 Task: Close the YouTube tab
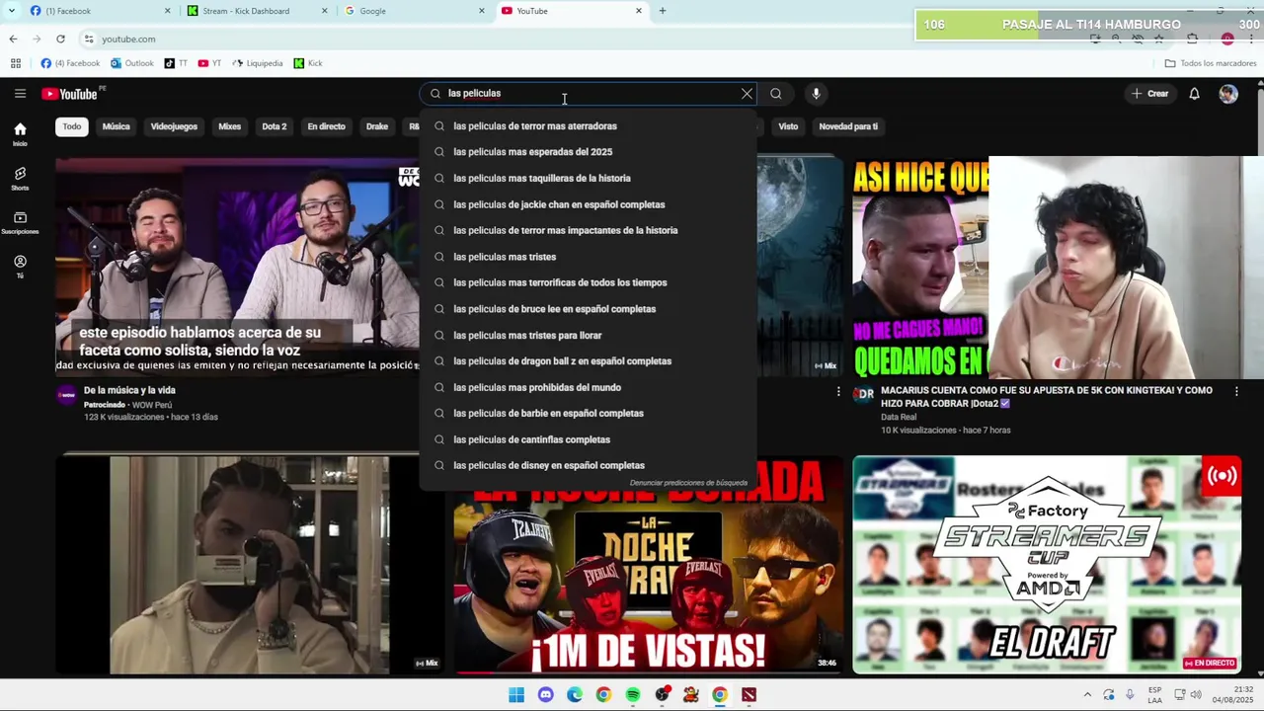[639, 11]
